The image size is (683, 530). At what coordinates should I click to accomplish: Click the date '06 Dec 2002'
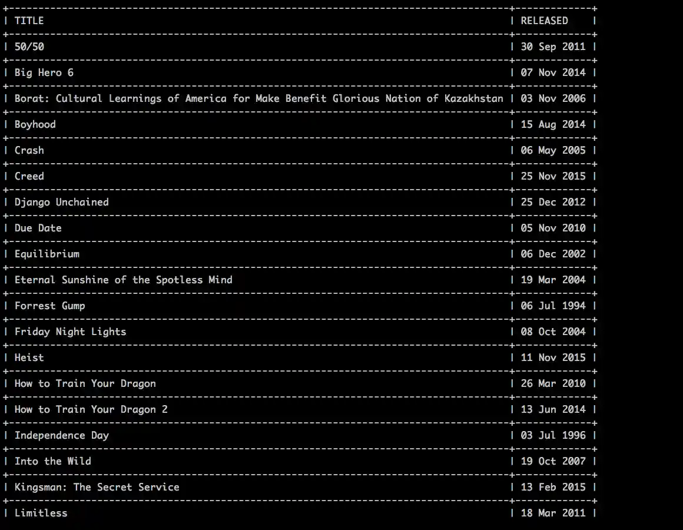click(x=553, y=254)
